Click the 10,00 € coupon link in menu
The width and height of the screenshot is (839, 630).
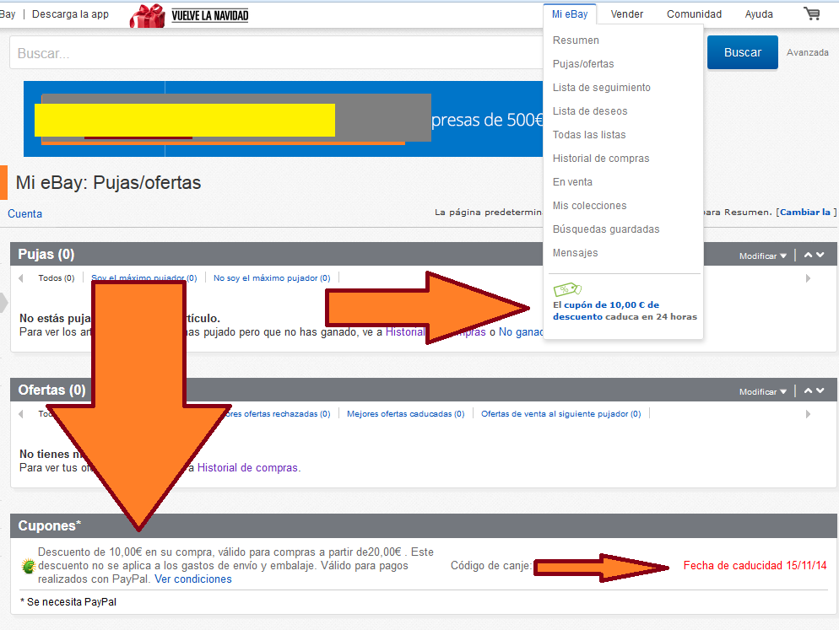pos(606,310)
